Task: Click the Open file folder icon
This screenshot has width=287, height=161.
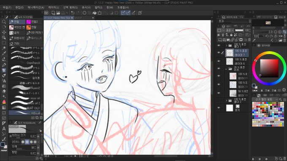Action: (x=58, y=13)
